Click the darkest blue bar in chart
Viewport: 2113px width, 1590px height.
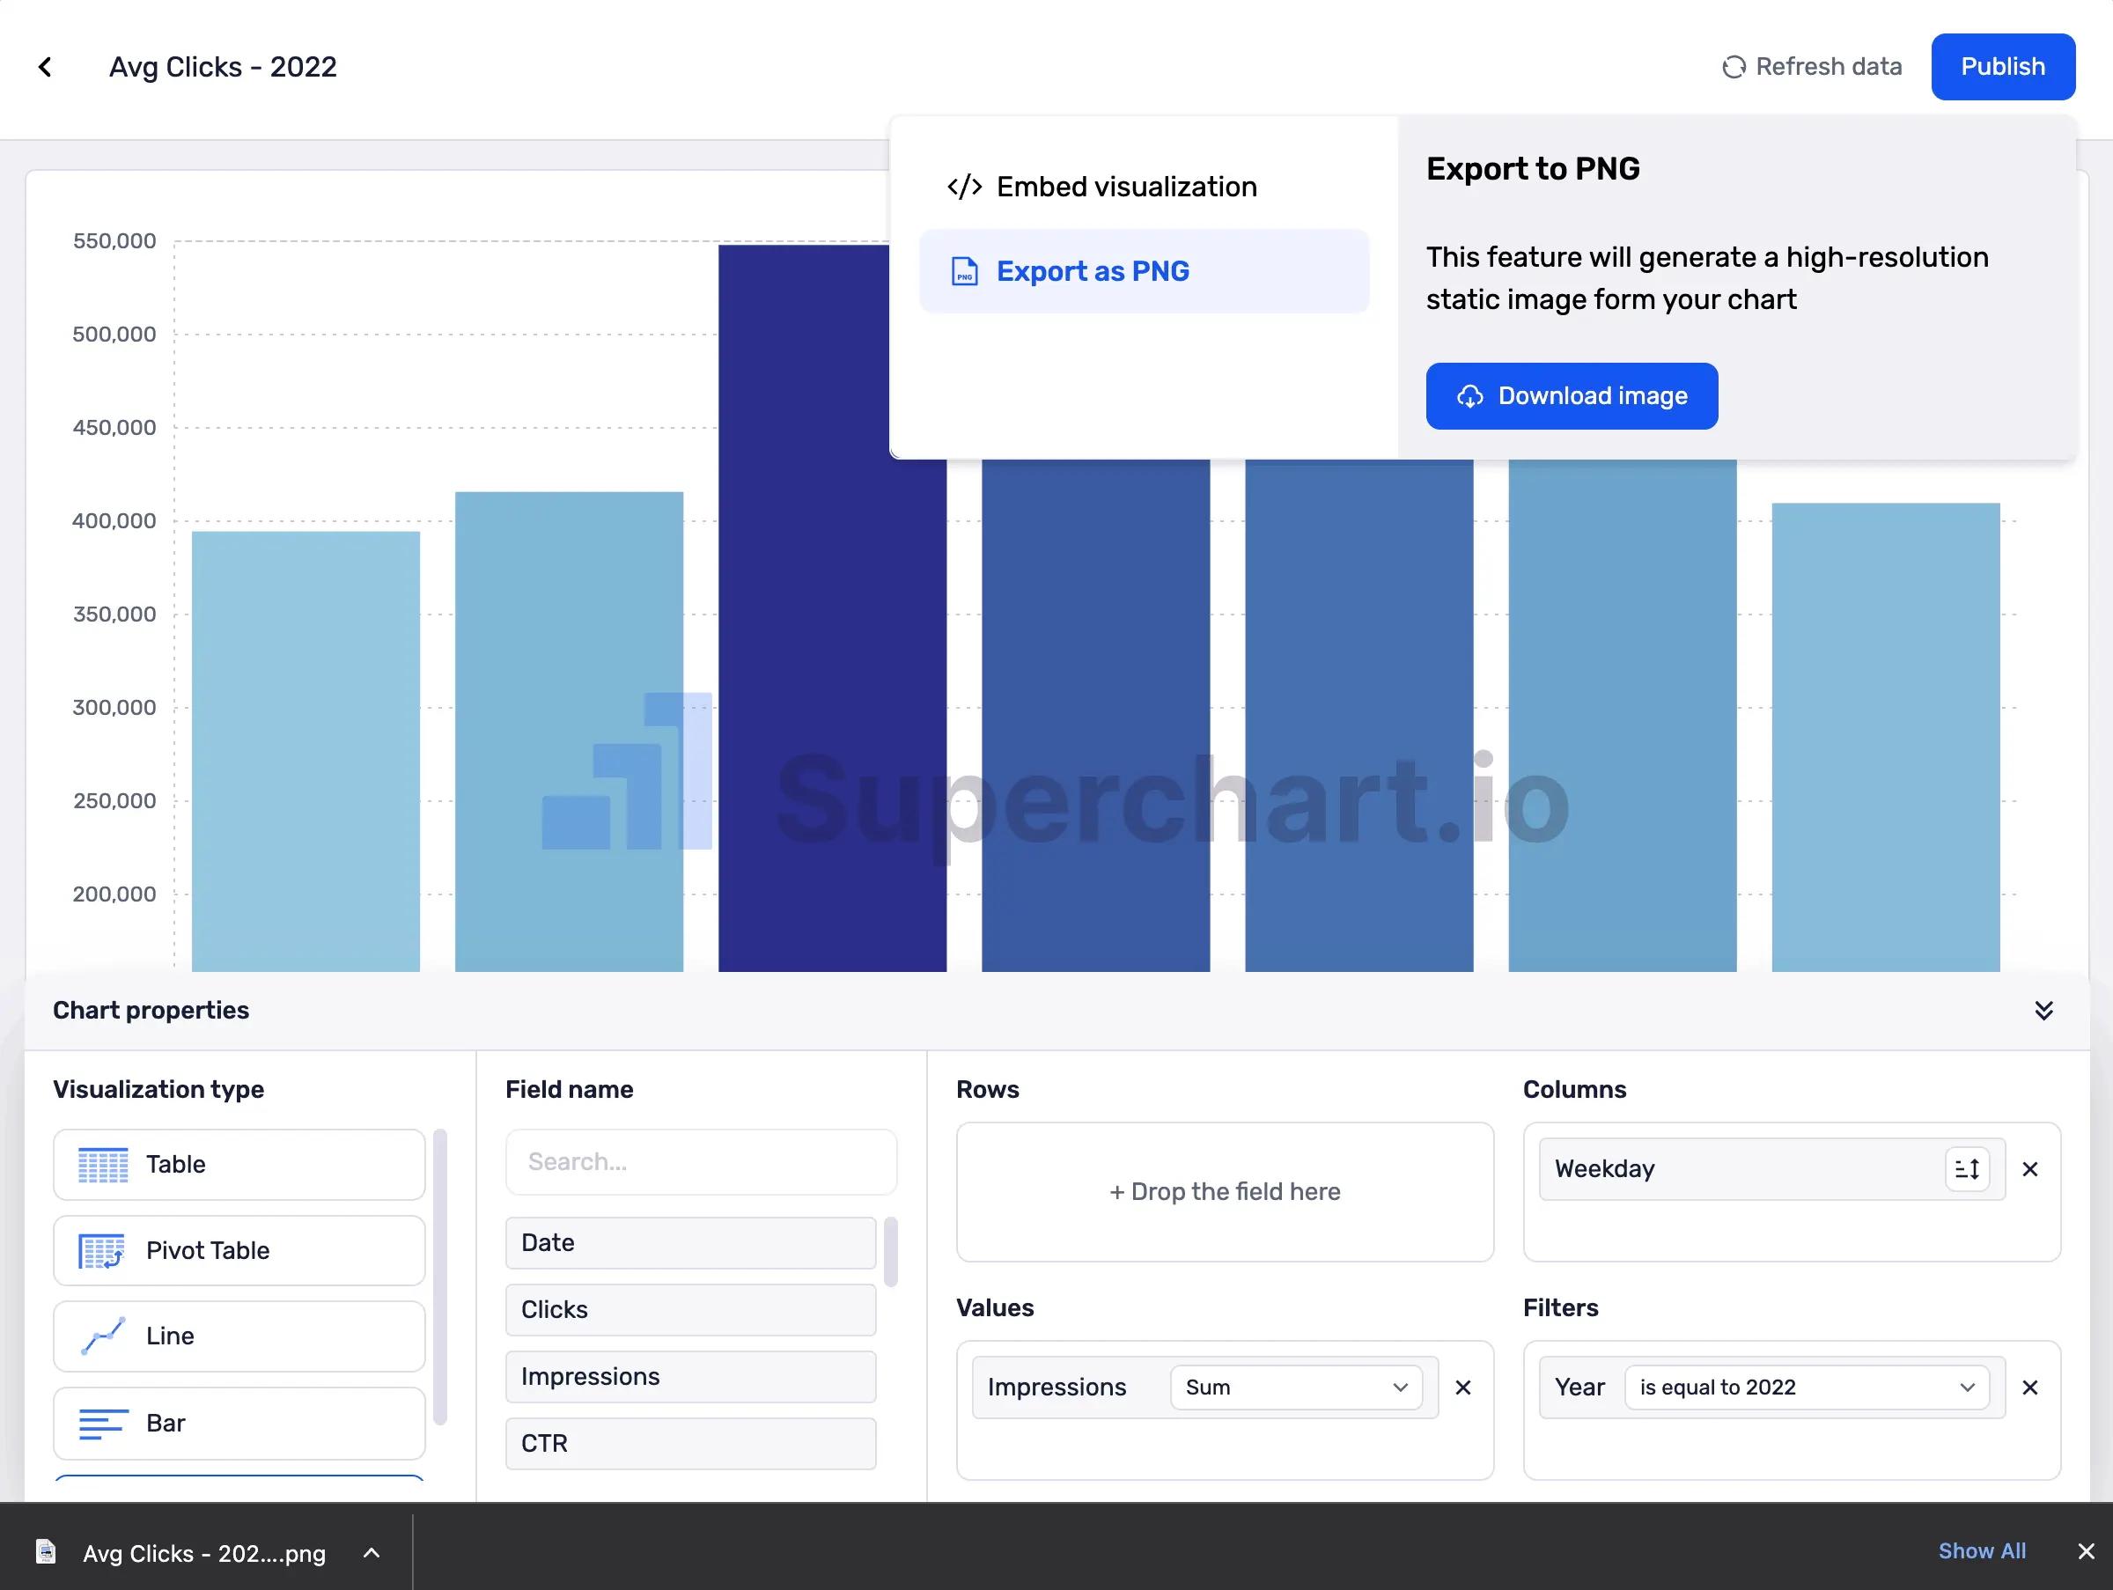point(821,621)
